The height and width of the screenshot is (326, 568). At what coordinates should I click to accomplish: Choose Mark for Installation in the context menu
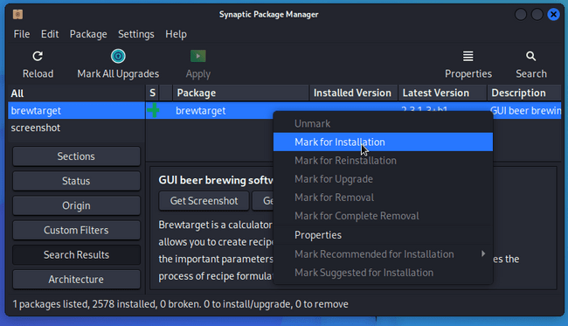tap(383, 142)
